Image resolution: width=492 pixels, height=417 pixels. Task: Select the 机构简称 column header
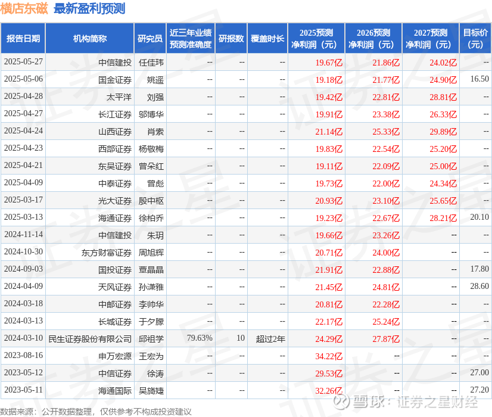pyautogui.click(x=90, y=38)
